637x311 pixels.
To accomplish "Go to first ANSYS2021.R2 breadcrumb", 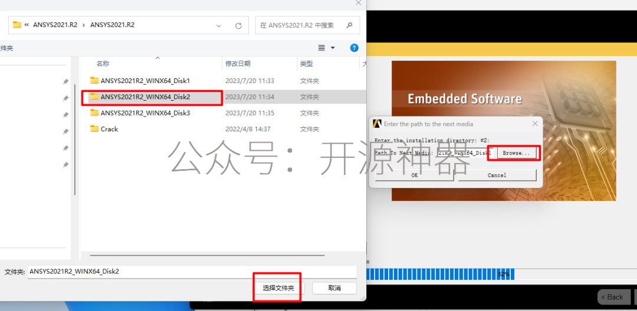I will click(x=55, y=25).
